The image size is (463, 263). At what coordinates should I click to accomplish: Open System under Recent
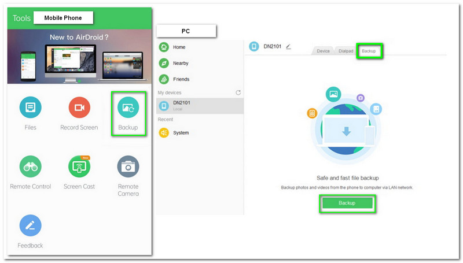pyautogui.click(x=200, y=133)
